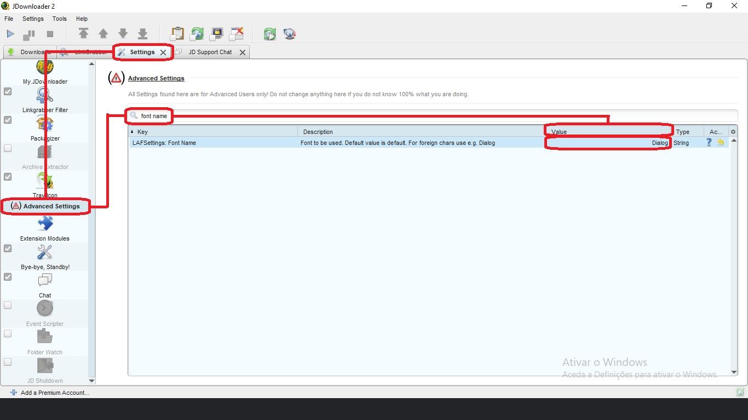Sort by the Value column header
This screenshot has height=420, width=748.
coord(608,132)
